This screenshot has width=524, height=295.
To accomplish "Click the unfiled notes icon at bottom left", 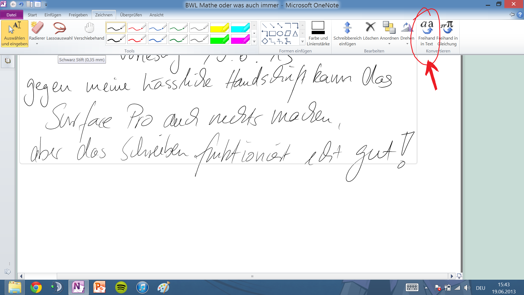I will pyautogui.click(x=8, y=272).
